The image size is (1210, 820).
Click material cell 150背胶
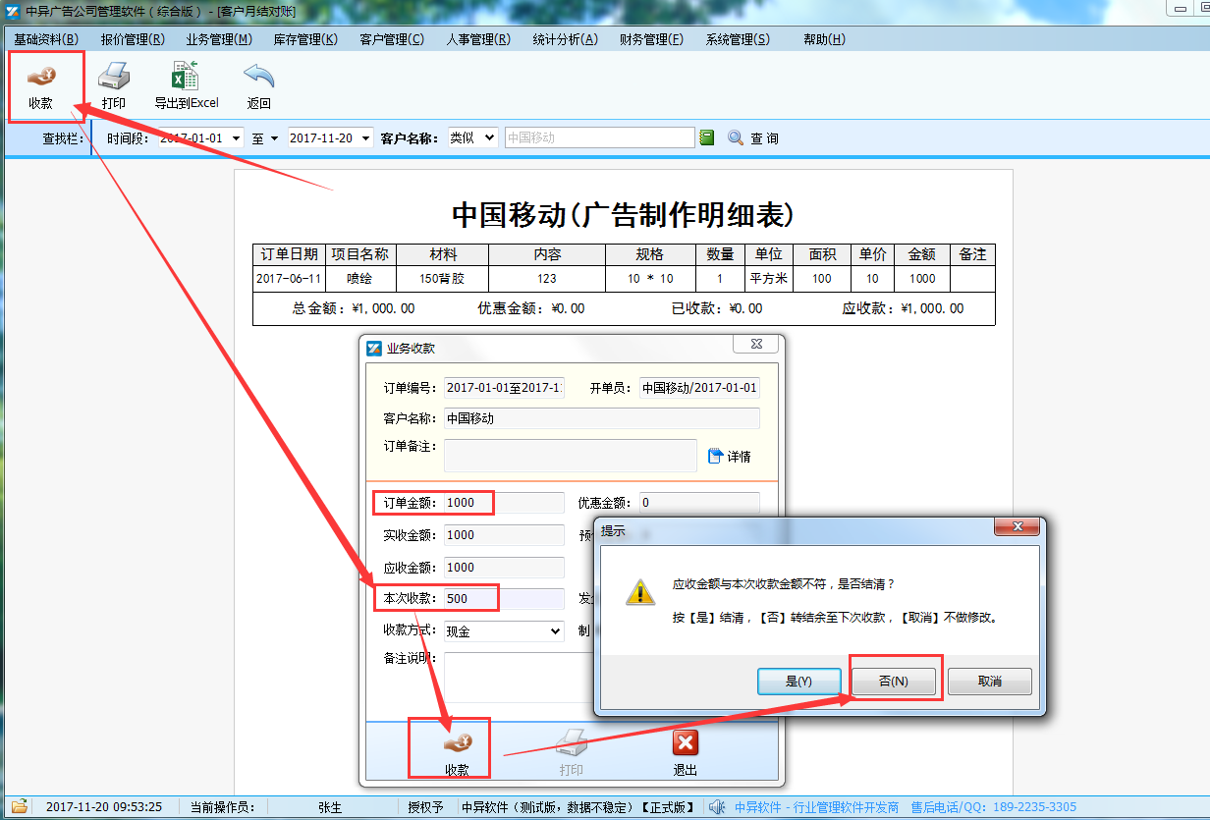pyautogui.click(x=443, y=279)
